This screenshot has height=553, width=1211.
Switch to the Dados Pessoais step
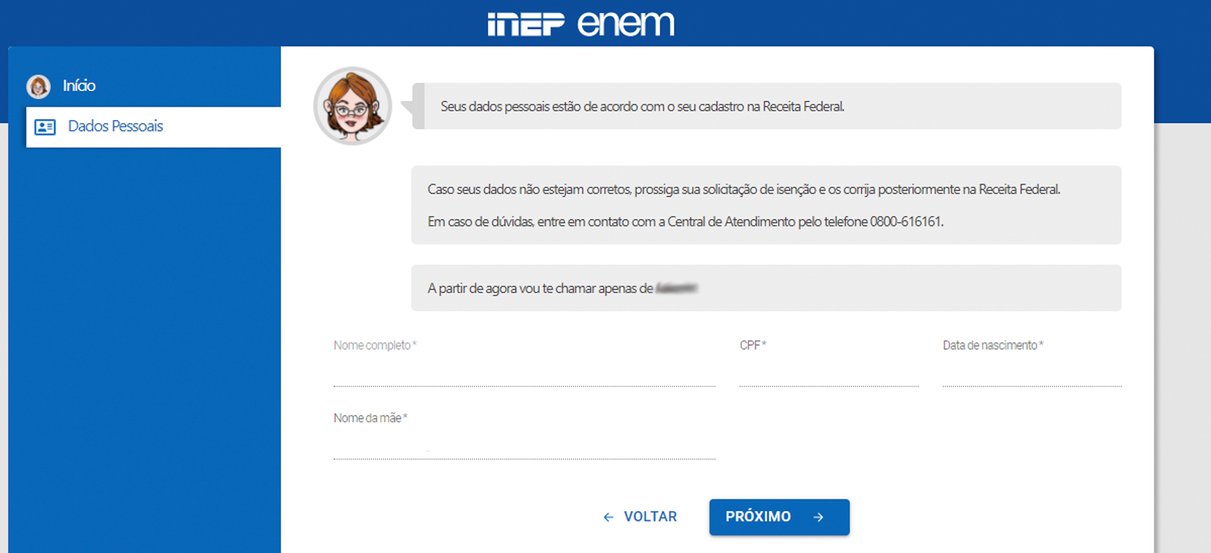click(115, 126)
